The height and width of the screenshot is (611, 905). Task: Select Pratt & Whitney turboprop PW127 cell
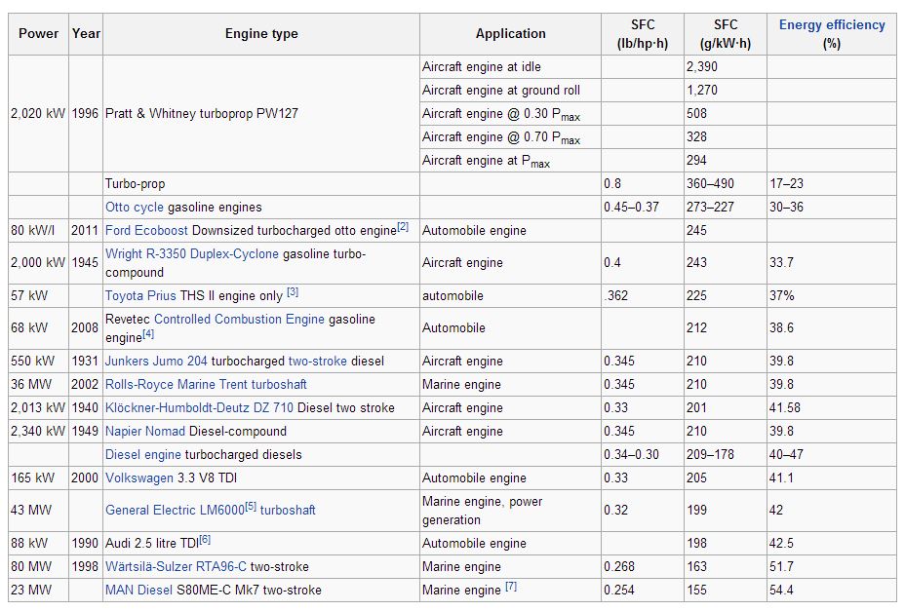pos(261,114)
